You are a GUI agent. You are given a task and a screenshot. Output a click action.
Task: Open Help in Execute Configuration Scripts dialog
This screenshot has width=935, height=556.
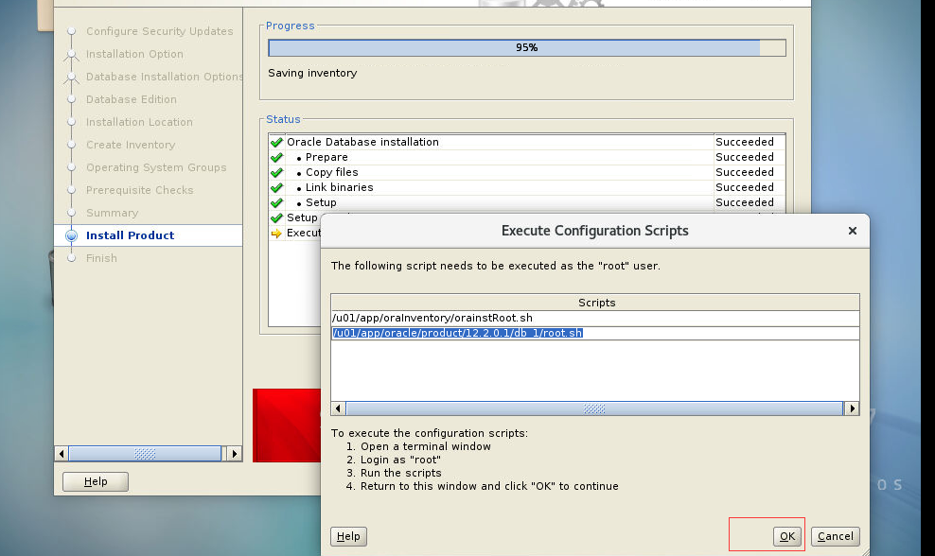[348, 536]
